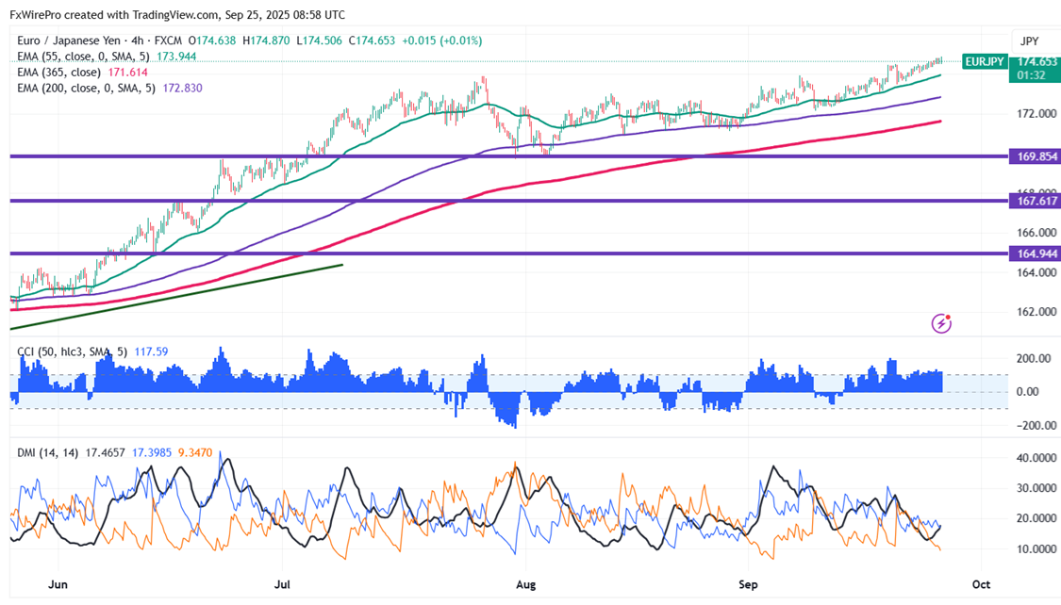Image resolution: width=1061 pixels, height=605 pixels.
Task: Click the 172.000 price axis label
Action: (1036, 113)
